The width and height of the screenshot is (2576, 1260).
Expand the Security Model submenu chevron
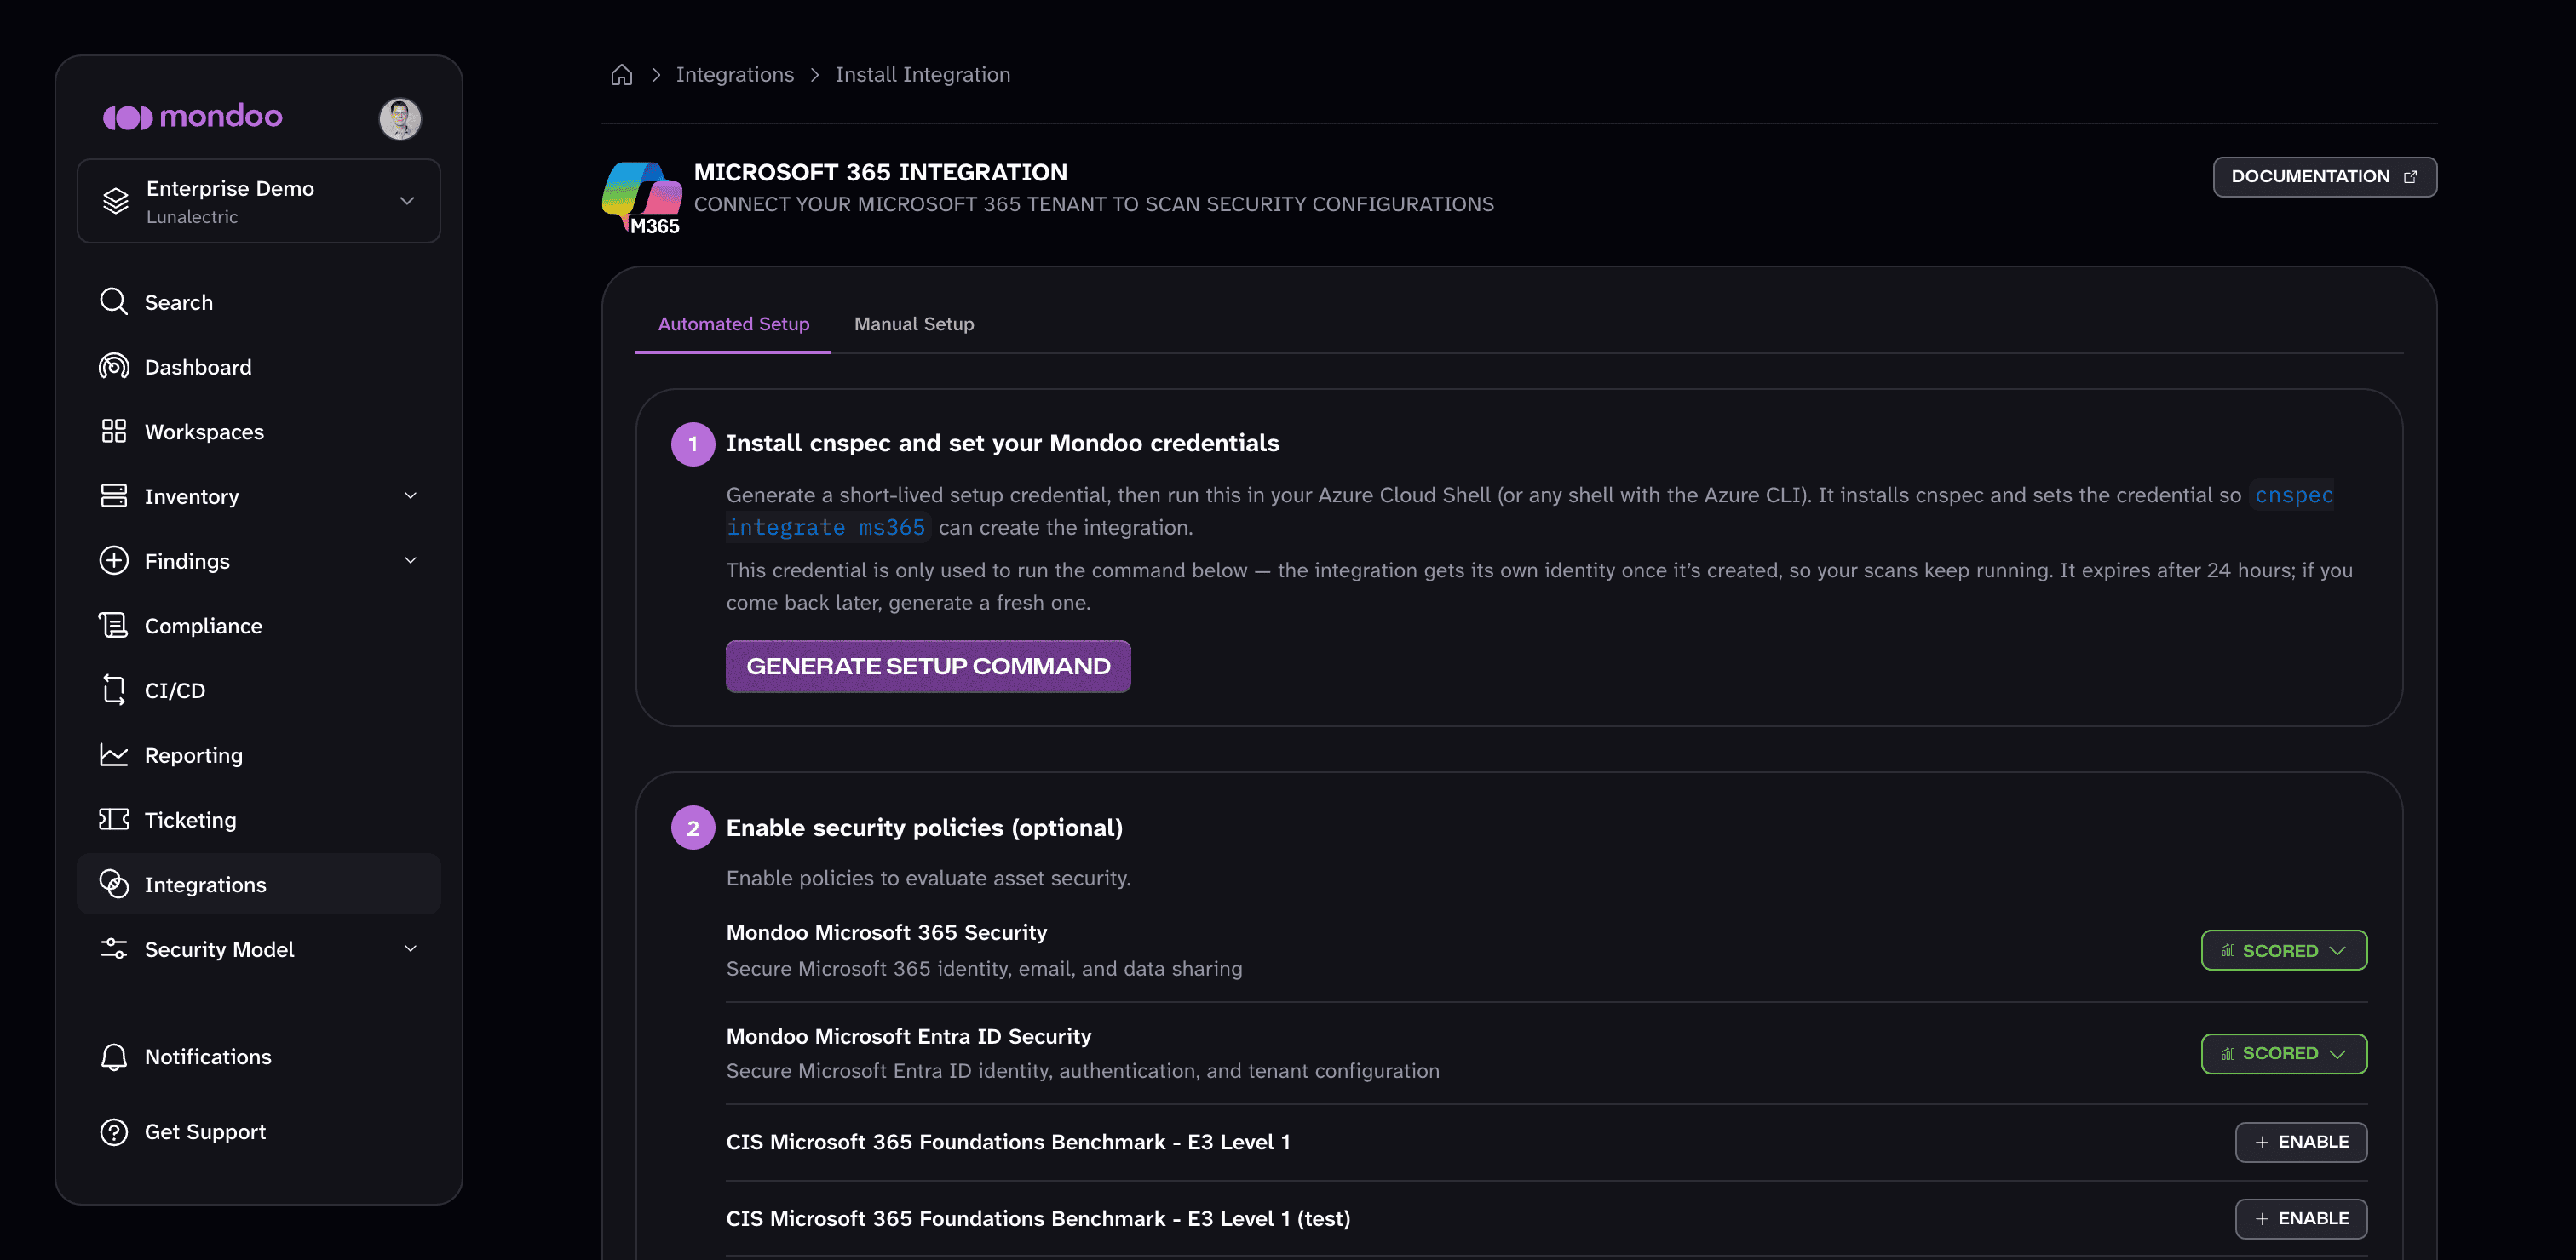point(410,949)
